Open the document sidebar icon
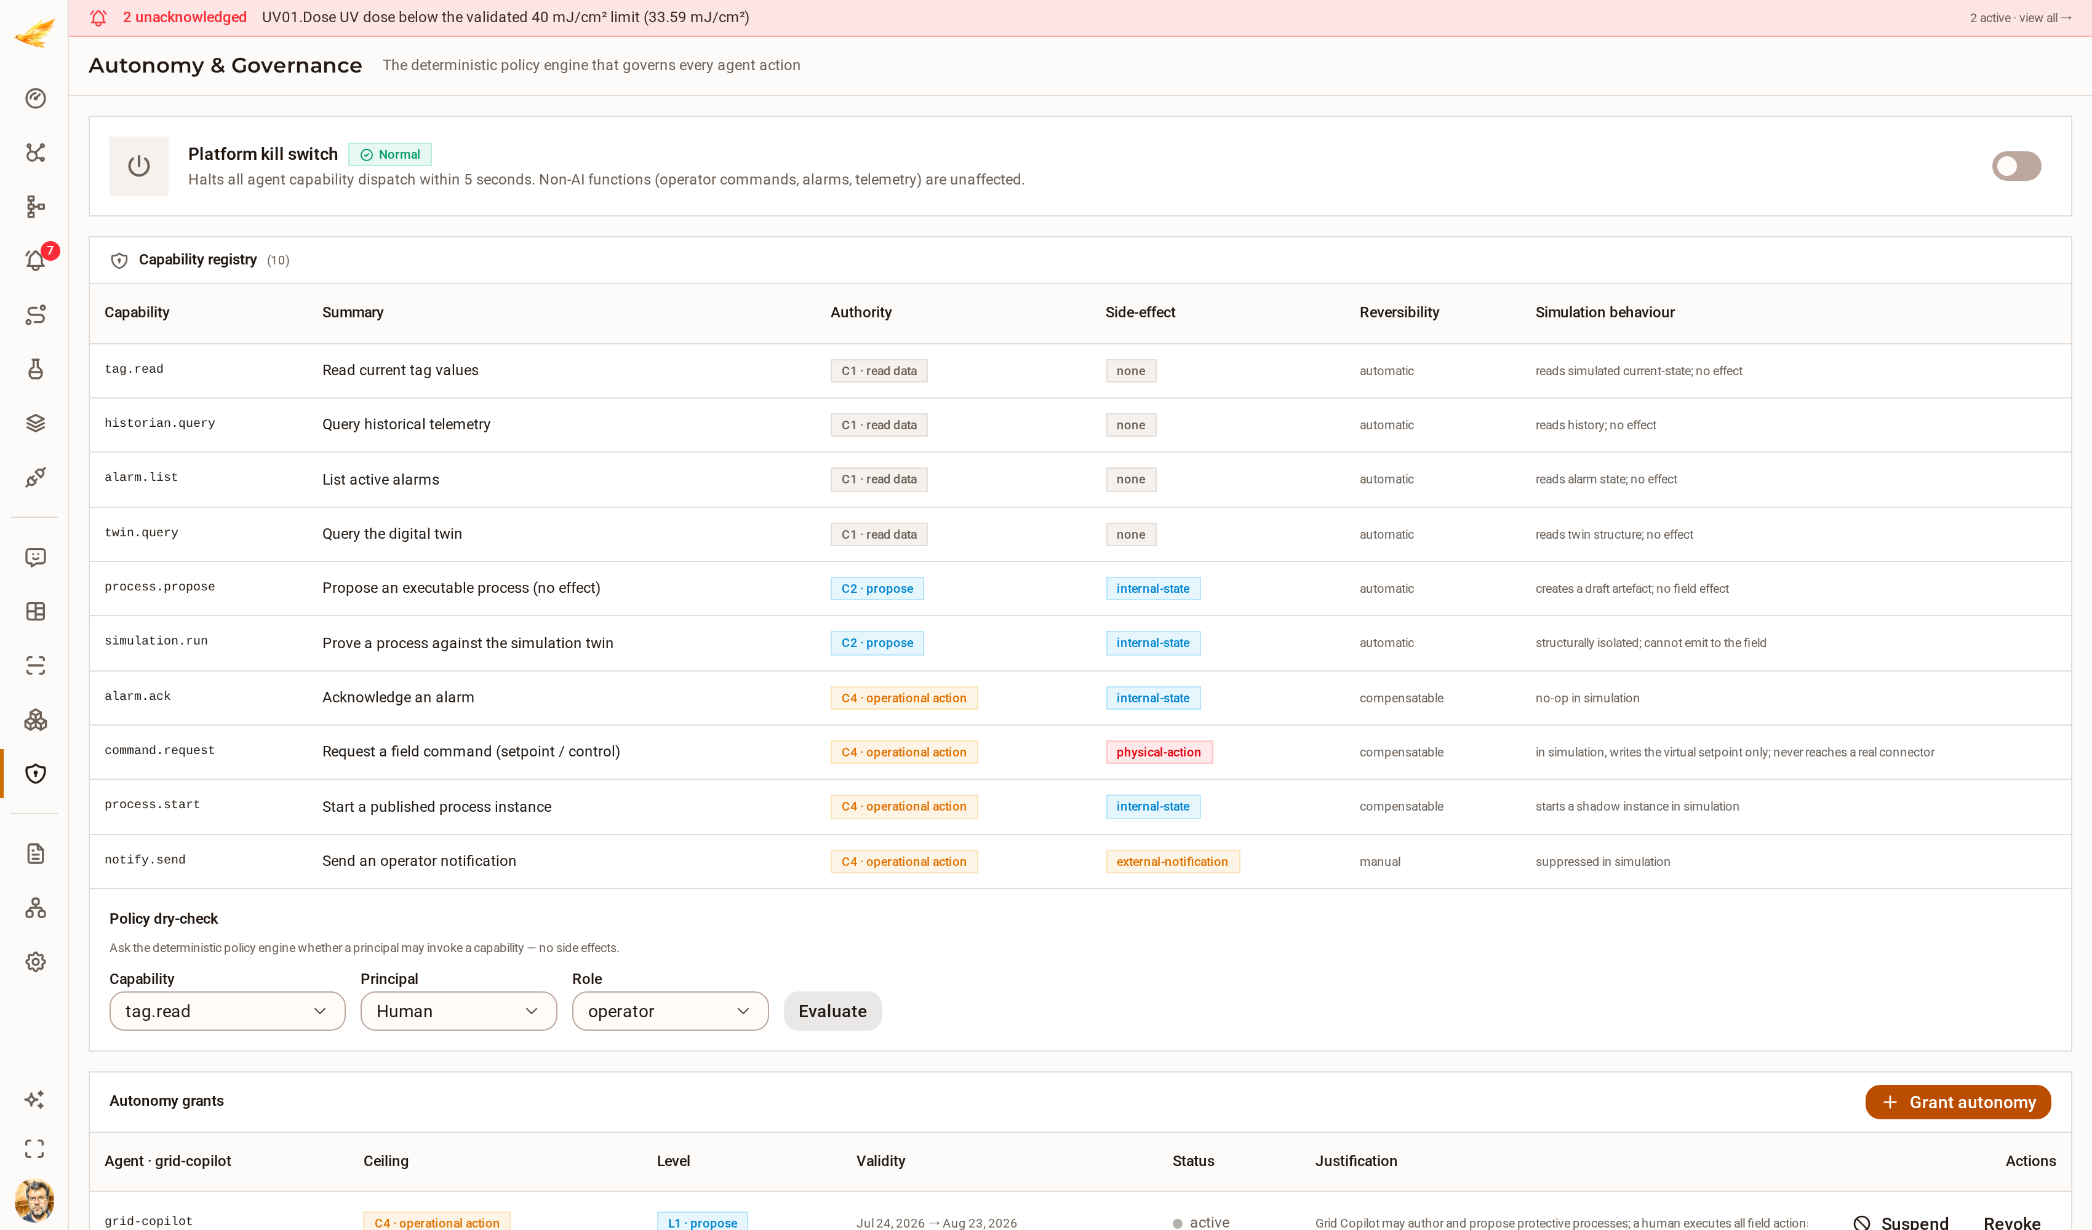Image resolution: width=2092 pixels, height=1230 pixels. [35, 853]
